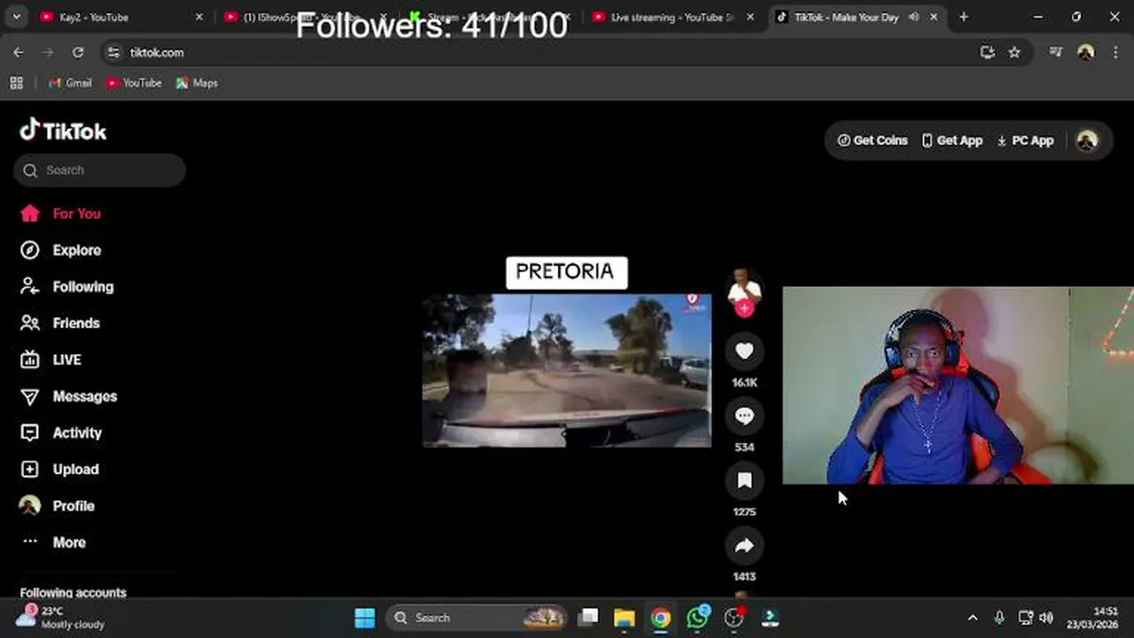This screenshot has width=1134, height=638.
Task: Close the TikTok browser tab
Action: coord(933,17)
